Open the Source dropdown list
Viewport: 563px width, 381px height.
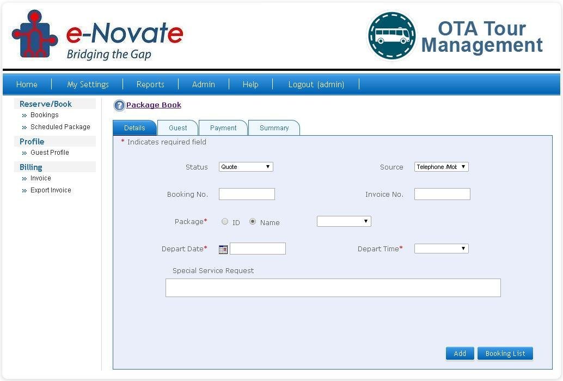click(441, 167)
